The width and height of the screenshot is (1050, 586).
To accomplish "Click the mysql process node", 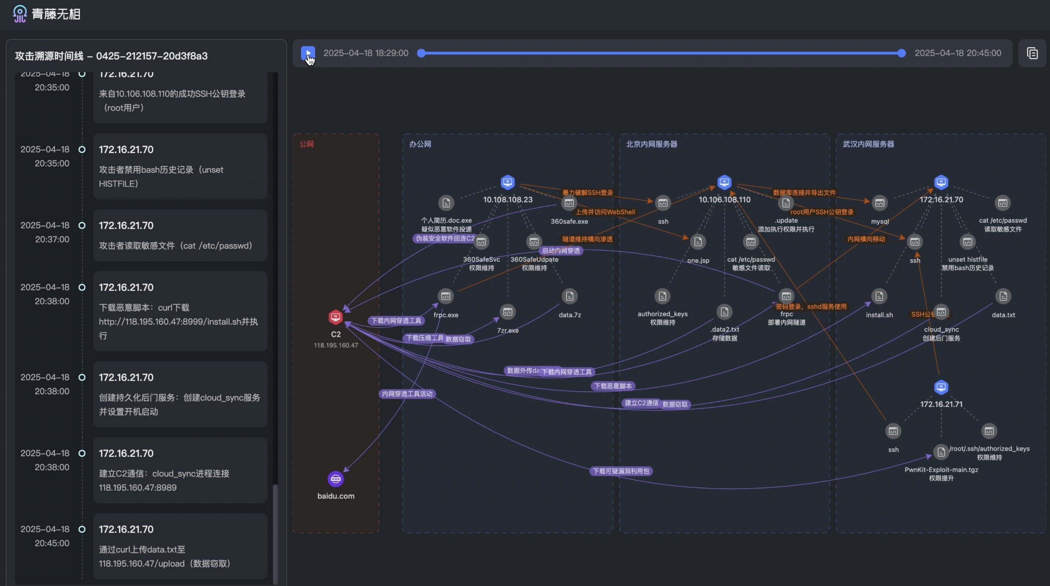I will pyautogui.click(x=880, y=202).
